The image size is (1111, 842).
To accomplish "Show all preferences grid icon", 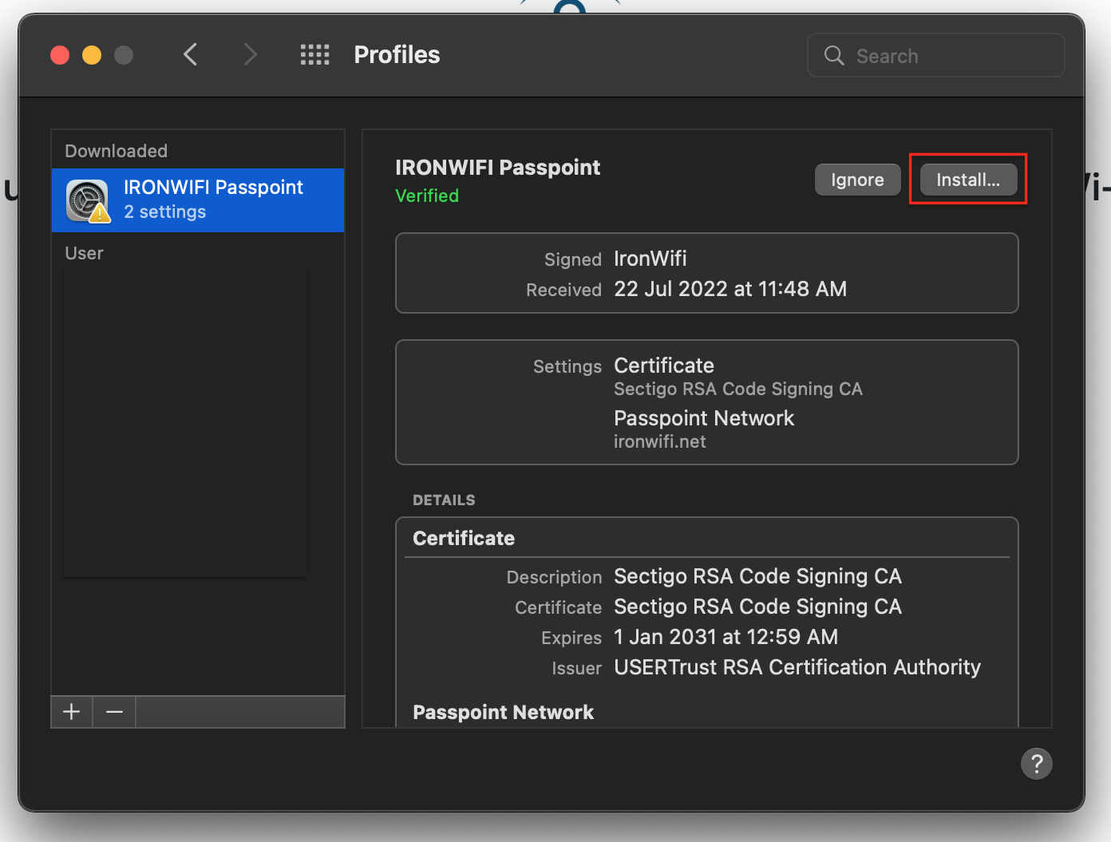I will (314, 54).
